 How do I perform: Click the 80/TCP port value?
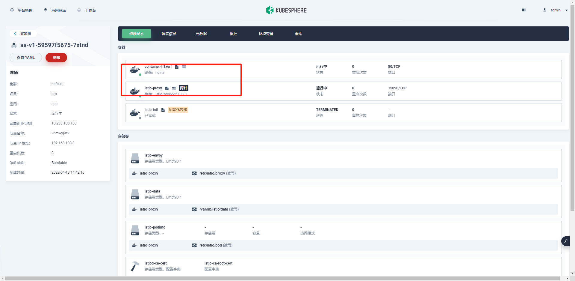pos(394,67)
